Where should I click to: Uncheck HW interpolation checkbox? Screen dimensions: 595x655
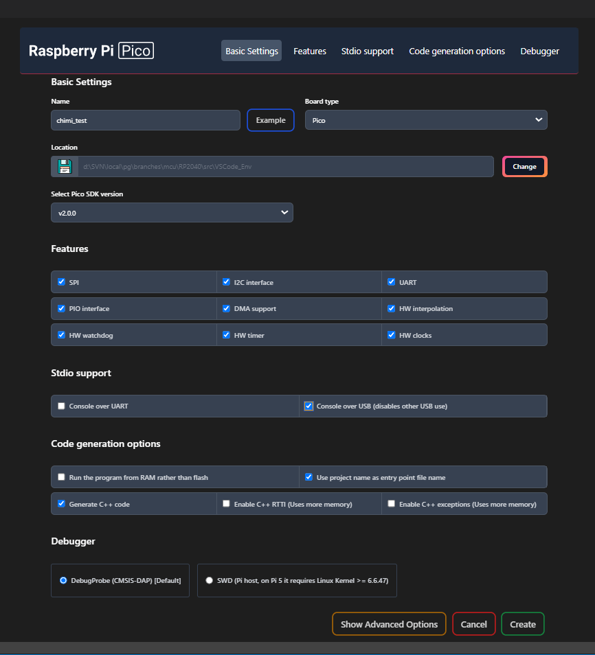392,308
